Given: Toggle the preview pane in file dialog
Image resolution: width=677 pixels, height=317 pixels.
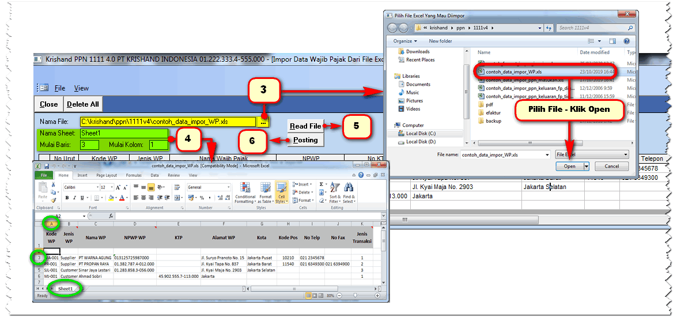Looking at the screenshot, I should (612, 41).
